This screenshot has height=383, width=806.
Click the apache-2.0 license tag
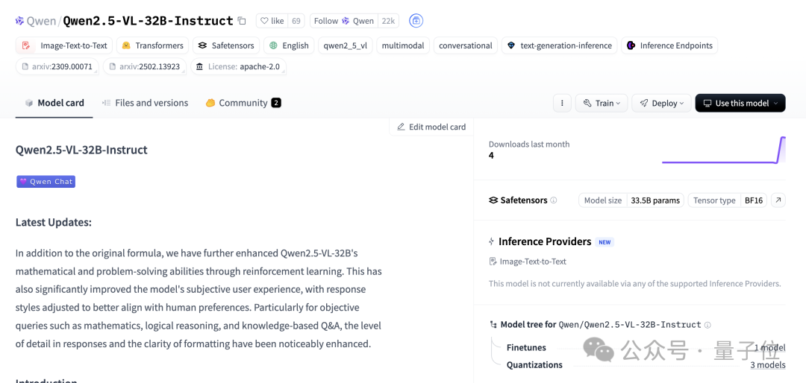(238, 66)
